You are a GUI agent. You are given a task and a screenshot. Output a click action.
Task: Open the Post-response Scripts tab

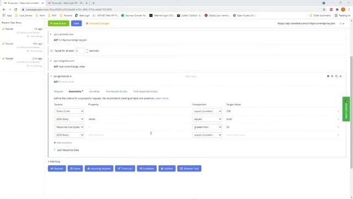(x=146, y=91)
